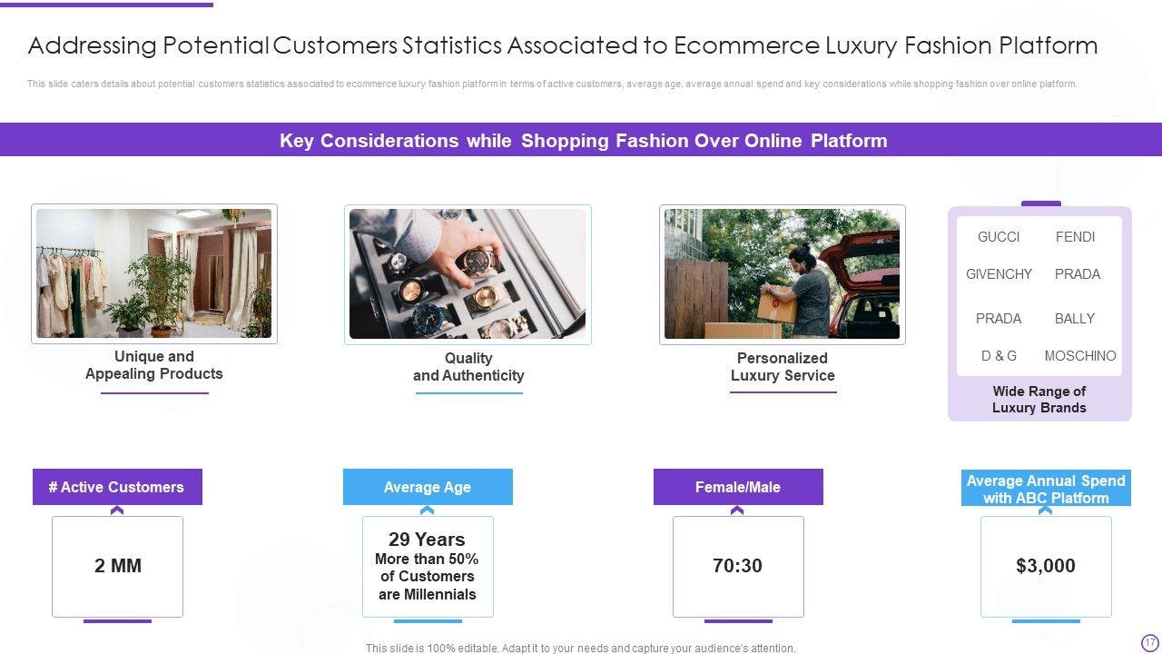Select the '2 MM' stat box
1162x654 pixels.
pos(118,566)
